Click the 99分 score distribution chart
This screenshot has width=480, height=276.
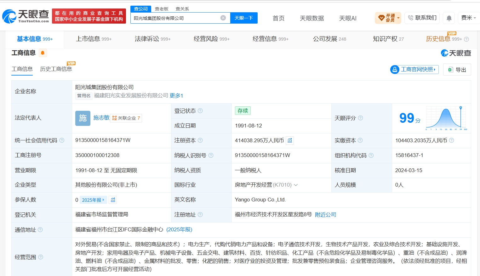pyautogui.click(x=447, y=118)
